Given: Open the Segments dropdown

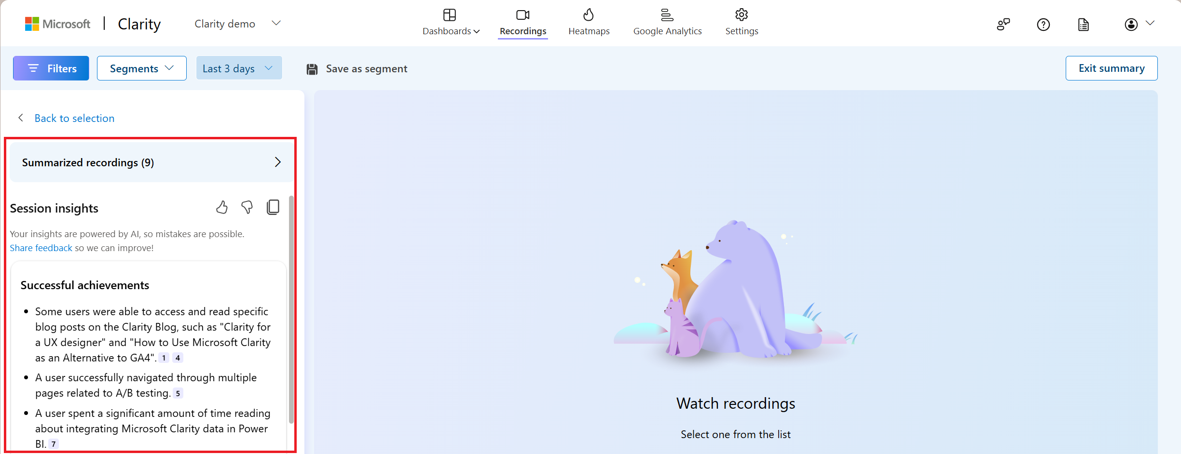Looking at the screenshot, I should pos(142,68).
